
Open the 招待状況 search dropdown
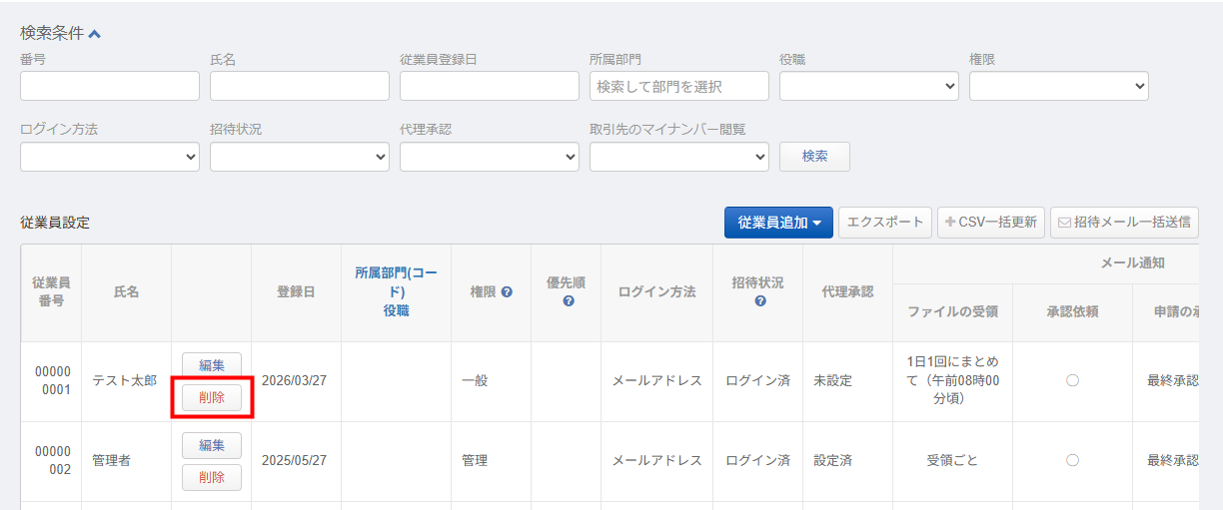(299, 157)
